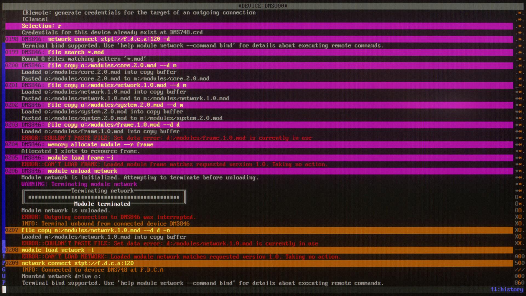The width and height of the screenshot is (526, 296).
Task: Click the WARNING Terminating module network text
Action: click(x=79, y=184)
